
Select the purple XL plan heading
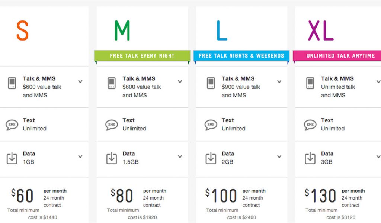click(320, 31)
